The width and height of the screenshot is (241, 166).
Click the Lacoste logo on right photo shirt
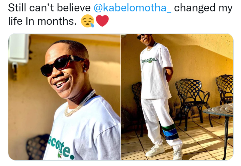(x=149, y=61)
